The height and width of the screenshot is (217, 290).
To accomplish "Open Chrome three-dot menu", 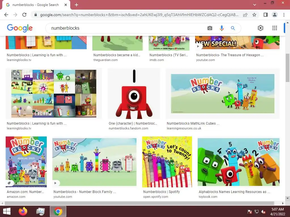I will tap(284, 15).
